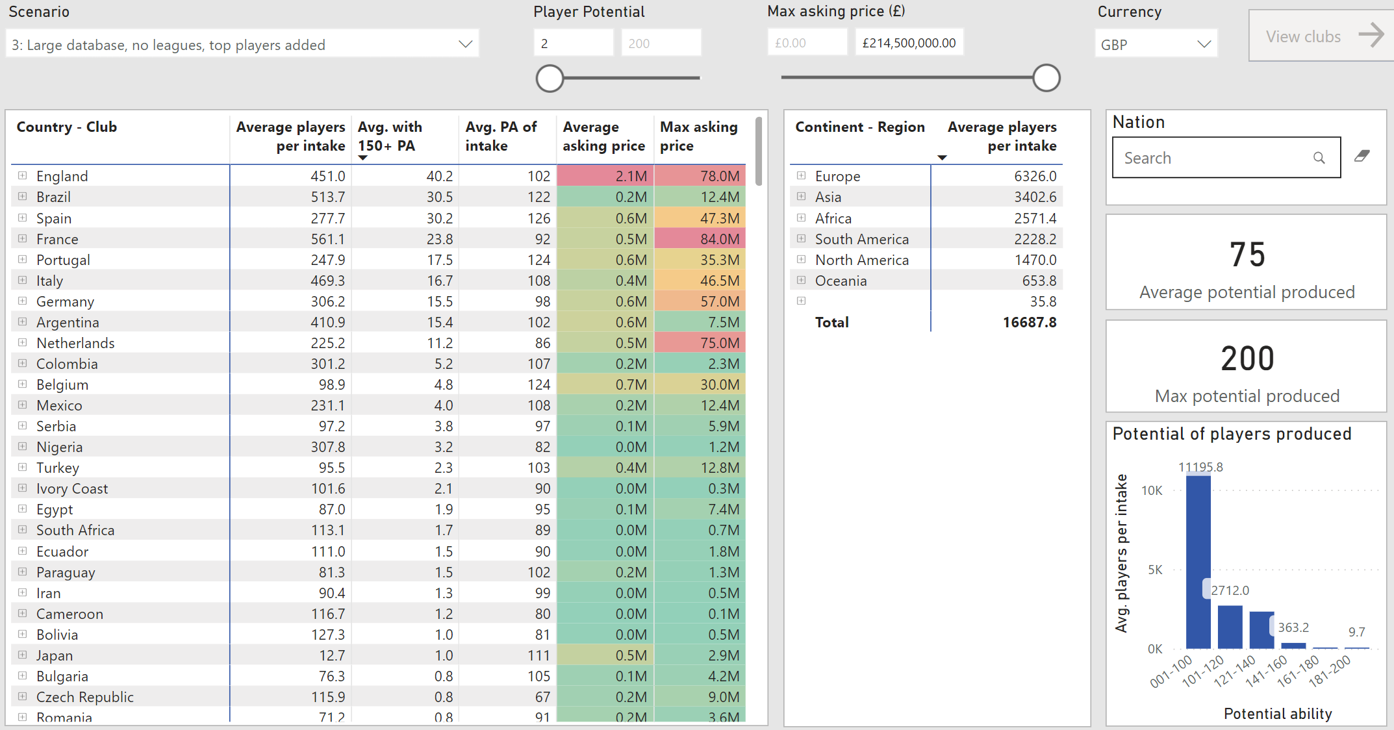Click Europe's 6326.0 players value
Viewport: 1394px width, 730px height.
(1035, 175)
